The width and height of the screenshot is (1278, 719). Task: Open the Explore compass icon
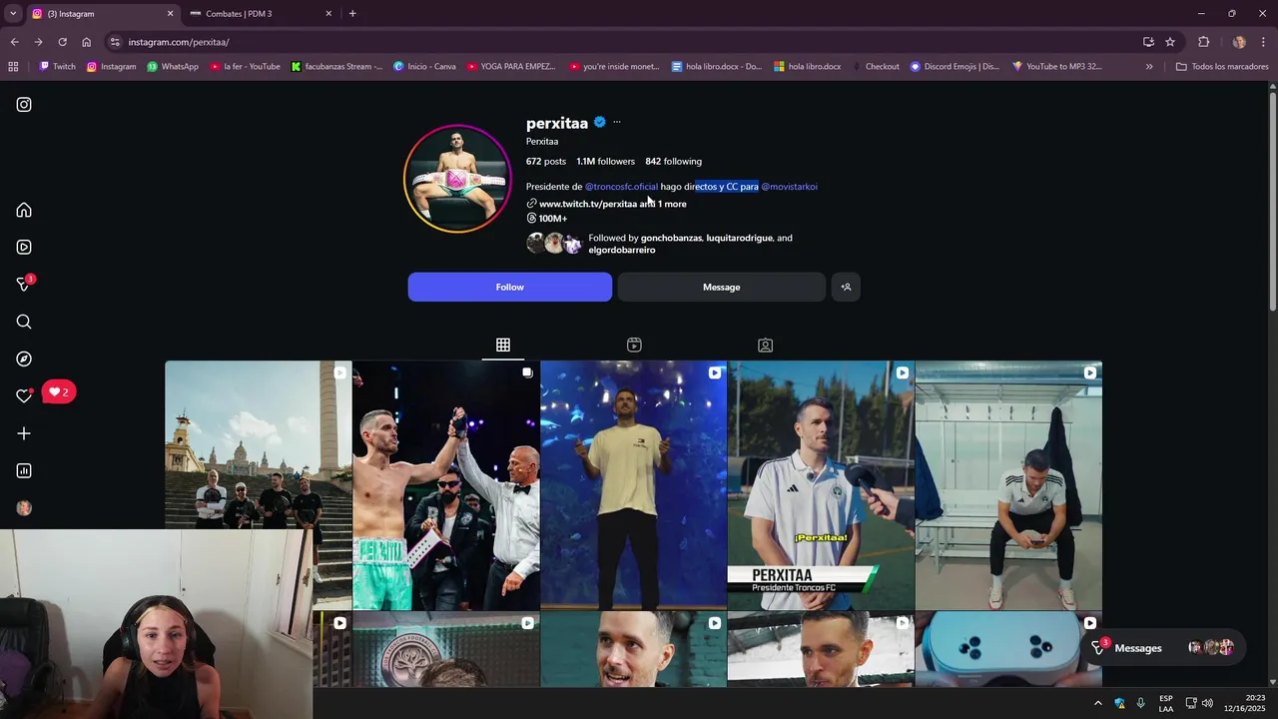(x=24, y=359)
